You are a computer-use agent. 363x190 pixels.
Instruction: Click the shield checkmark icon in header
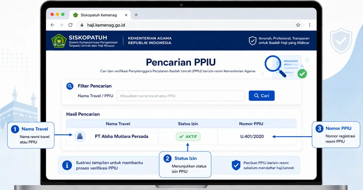click(252, 41)
